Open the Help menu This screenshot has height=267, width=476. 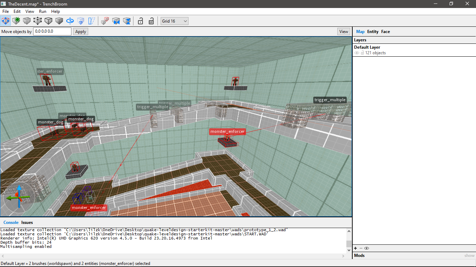click(56, 11)
